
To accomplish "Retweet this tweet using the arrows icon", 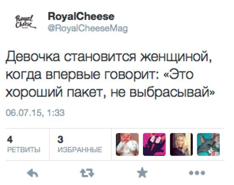I will 87,173.
